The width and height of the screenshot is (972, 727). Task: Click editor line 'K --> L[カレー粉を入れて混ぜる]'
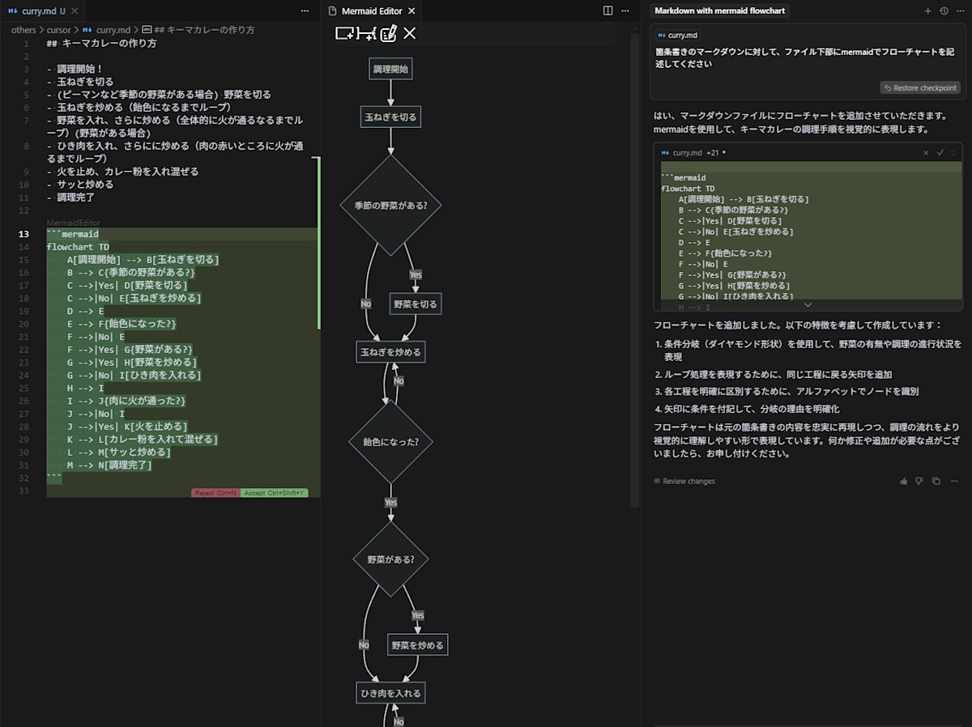143,440
